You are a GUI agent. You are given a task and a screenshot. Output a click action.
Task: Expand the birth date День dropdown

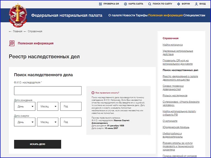coord(25,106)
